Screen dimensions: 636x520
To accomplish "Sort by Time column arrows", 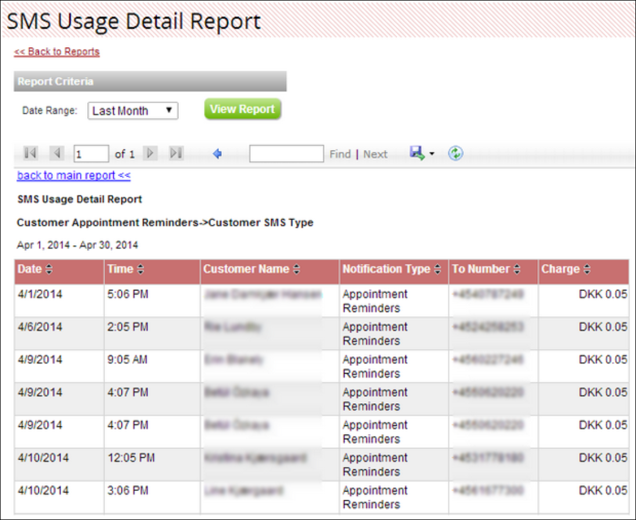I will [x=140, y=270].
